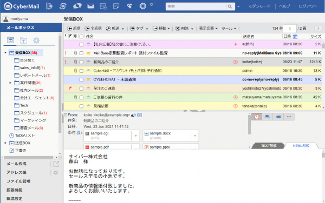
Task: Go to the next page arrow button
Action: point(318,29)
